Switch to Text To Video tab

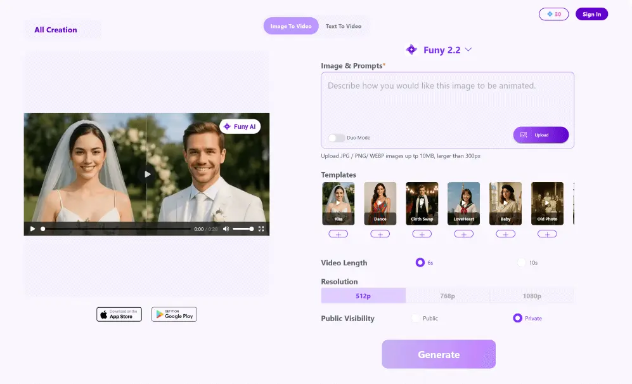click(343, 26)
